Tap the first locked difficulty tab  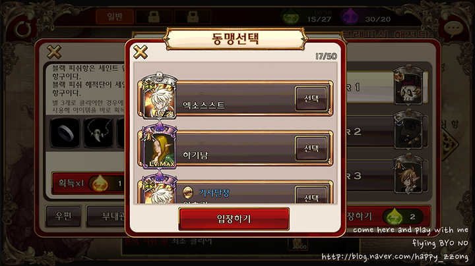point(154,16)
